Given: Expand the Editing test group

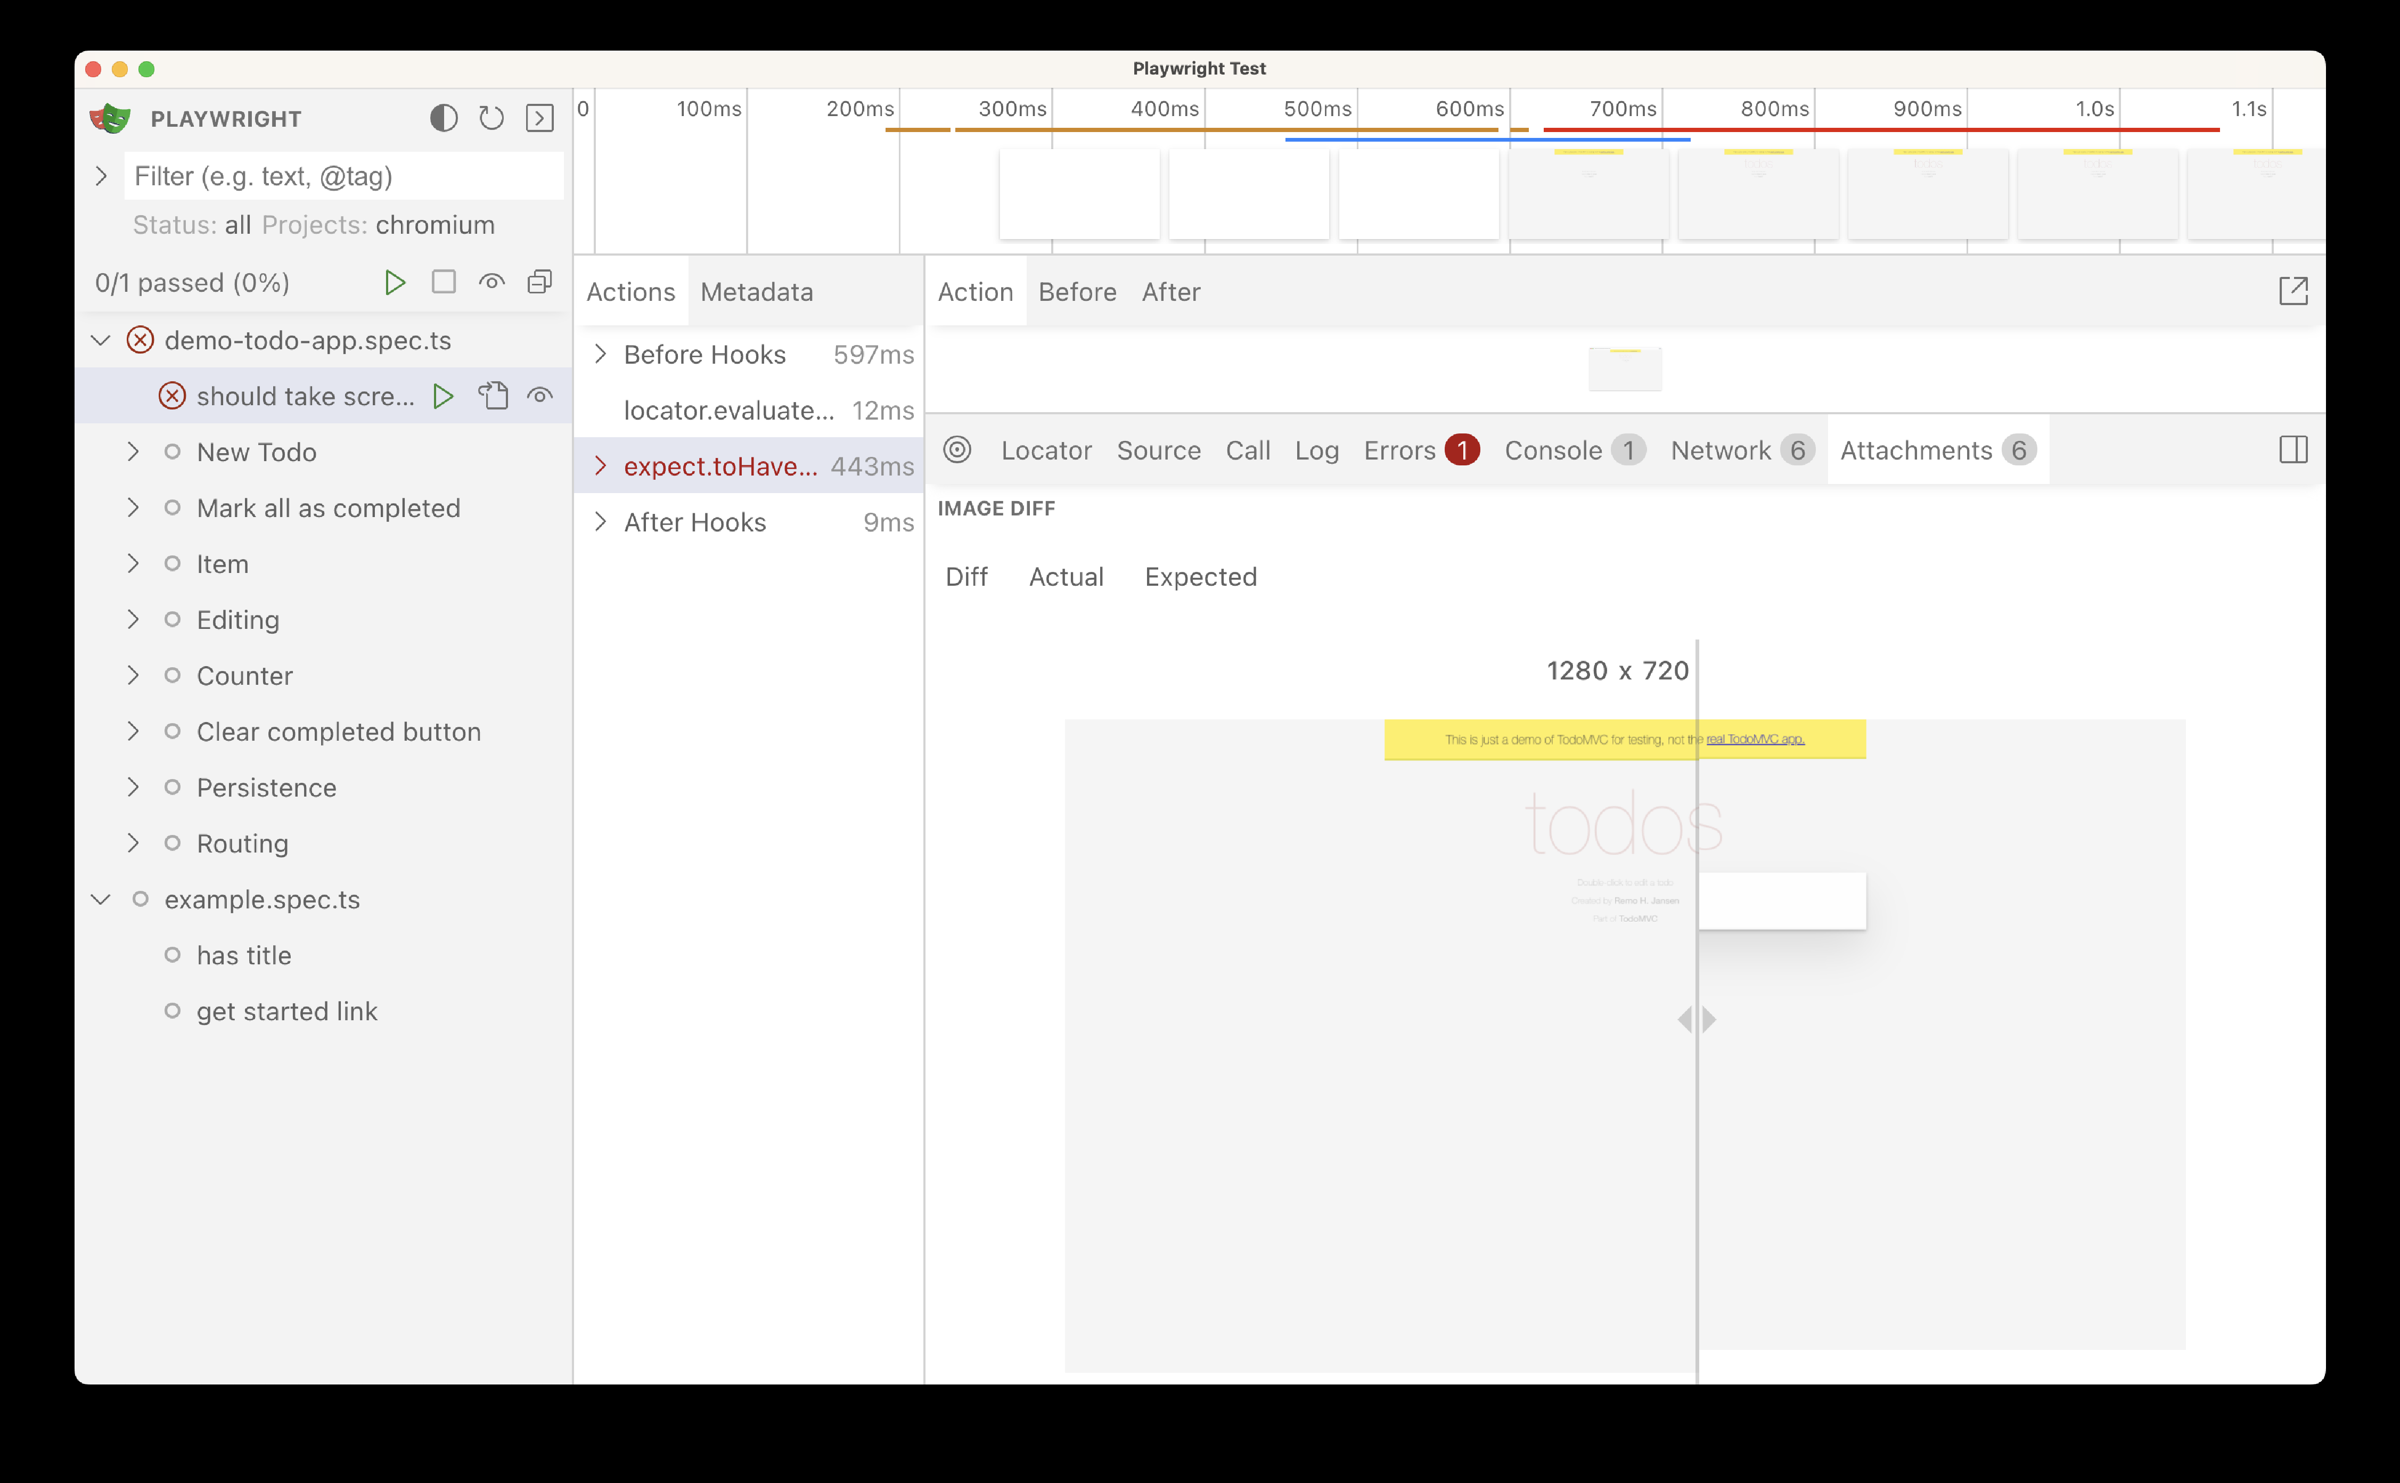Looking at the screenshot, I should (133, 620).
